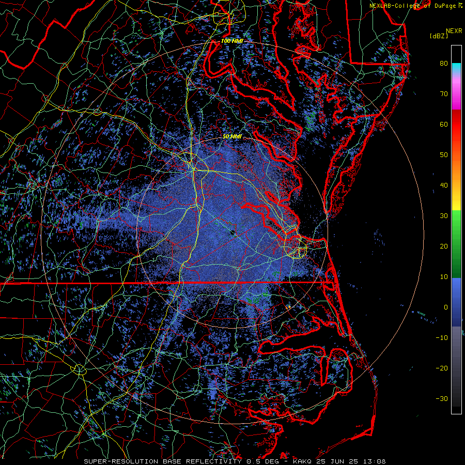The image size is (465, 465).
Task: Pick the red segment of the color bar
Action: coord(456,125)
